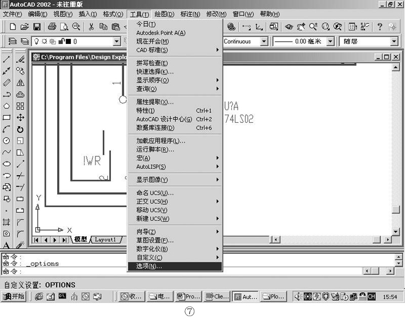Screen dimensions: 405x319
Task: Switch to the Layout1 tab
Action: click(x=105, y=240)
